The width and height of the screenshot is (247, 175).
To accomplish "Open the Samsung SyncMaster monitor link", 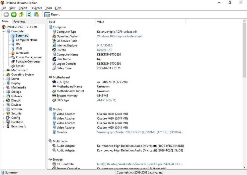I will pos(140,132).
